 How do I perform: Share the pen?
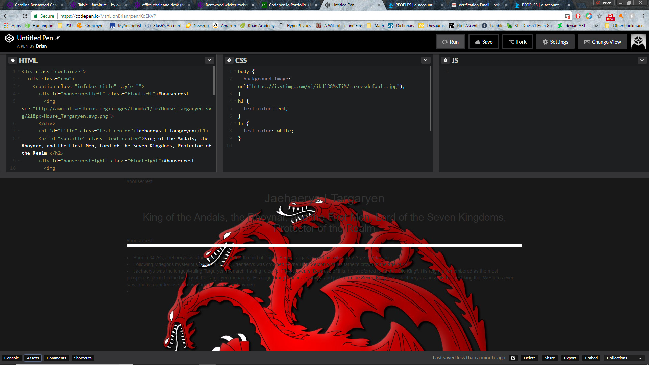coord(550,358)
